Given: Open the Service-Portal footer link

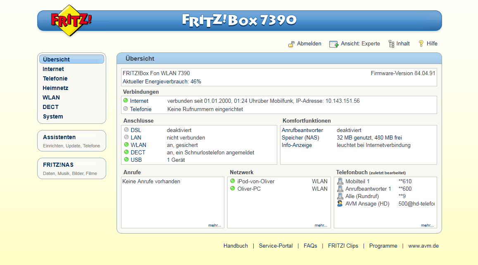Looking at the screenshot, I should click(x=276, y=246).
